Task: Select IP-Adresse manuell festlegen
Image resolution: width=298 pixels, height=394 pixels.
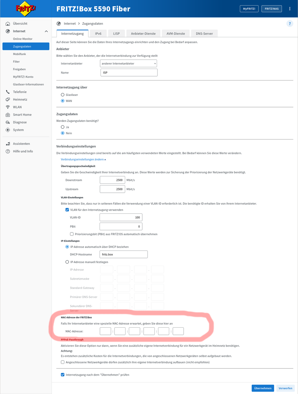Action: [x=67, y=262]
